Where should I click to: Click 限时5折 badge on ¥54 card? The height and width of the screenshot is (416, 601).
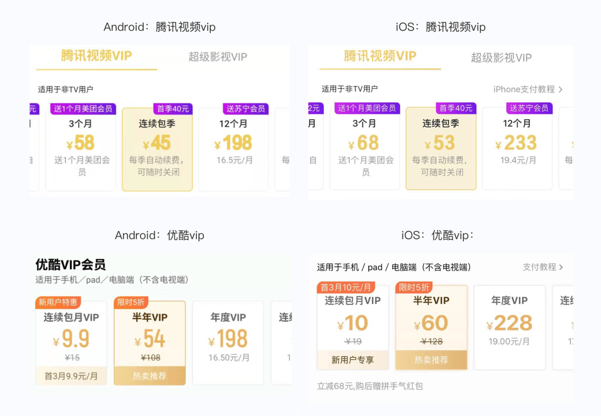(131, 302)
